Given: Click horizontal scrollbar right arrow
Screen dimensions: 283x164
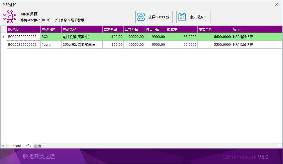Looking at the screenshot, I should coord(280,146).
